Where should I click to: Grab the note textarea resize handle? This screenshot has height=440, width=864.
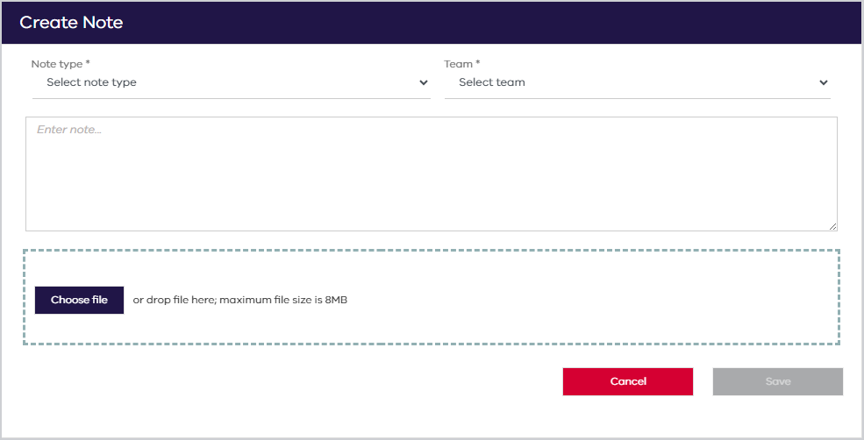coord(832,226)
